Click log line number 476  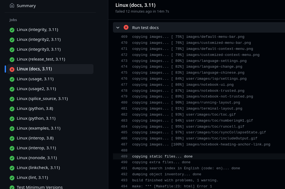124,79
